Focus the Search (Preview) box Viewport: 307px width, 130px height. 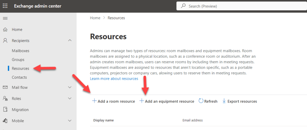click(x=242, y=6)
